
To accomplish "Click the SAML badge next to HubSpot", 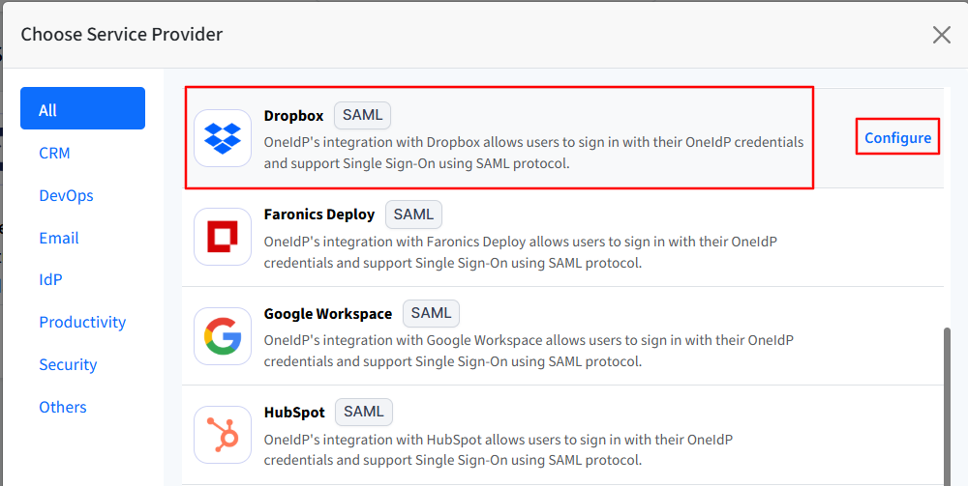I will (x=364, y=412).
